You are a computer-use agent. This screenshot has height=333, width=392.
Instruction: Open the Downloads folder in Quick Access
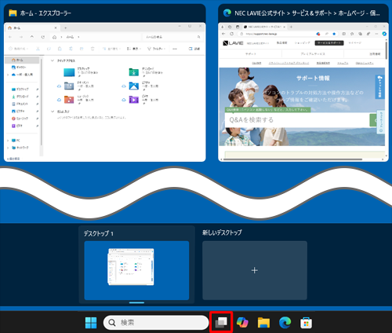pos(146,72)
